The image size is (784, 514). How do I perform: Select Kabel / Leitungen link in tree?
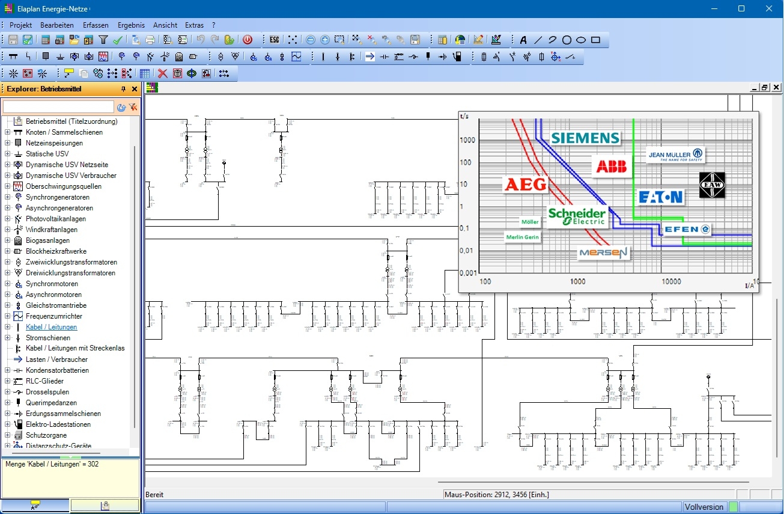pos(51,327)
